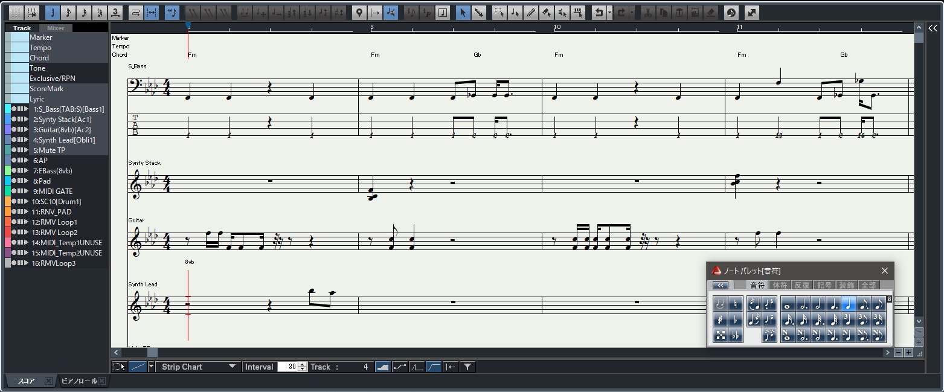This screenshot has width=944, height=392.
Task: Click the triplet 3 icon in toolbar
Action: [116, 12]
